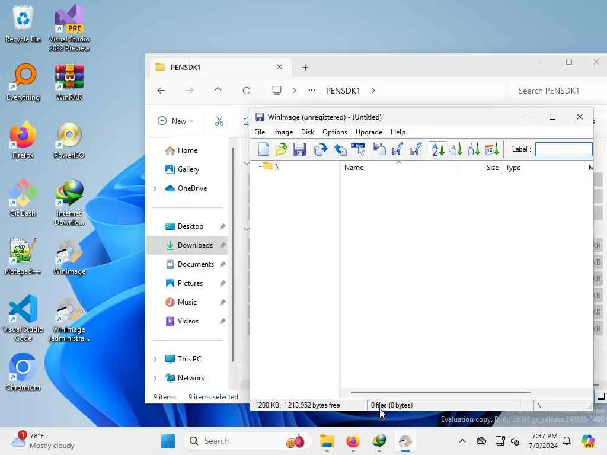607x455 pixels.
Task: Select the Notepad++ desktop icon
Action: pyautogui.click(x=23, y=256)
